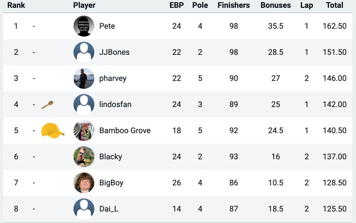Click JJBones default avatar icon
Image resolution: width=356 pixels, height=223 pixels.
84,52
